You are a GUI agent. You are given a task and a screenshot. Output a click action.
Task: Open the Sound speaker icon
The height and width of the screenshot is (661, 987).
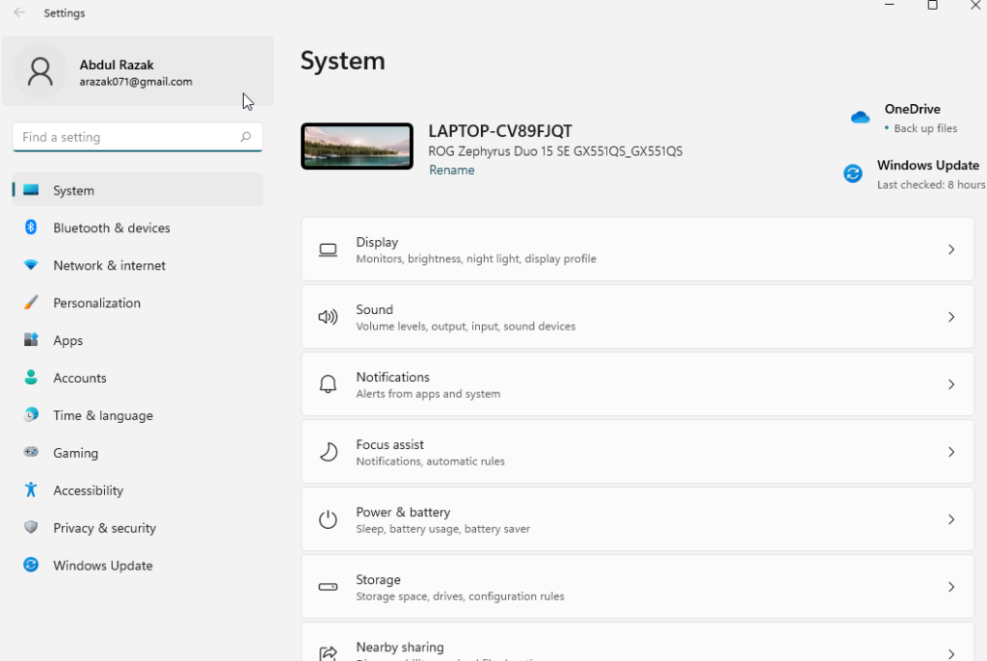pos(328,316)
